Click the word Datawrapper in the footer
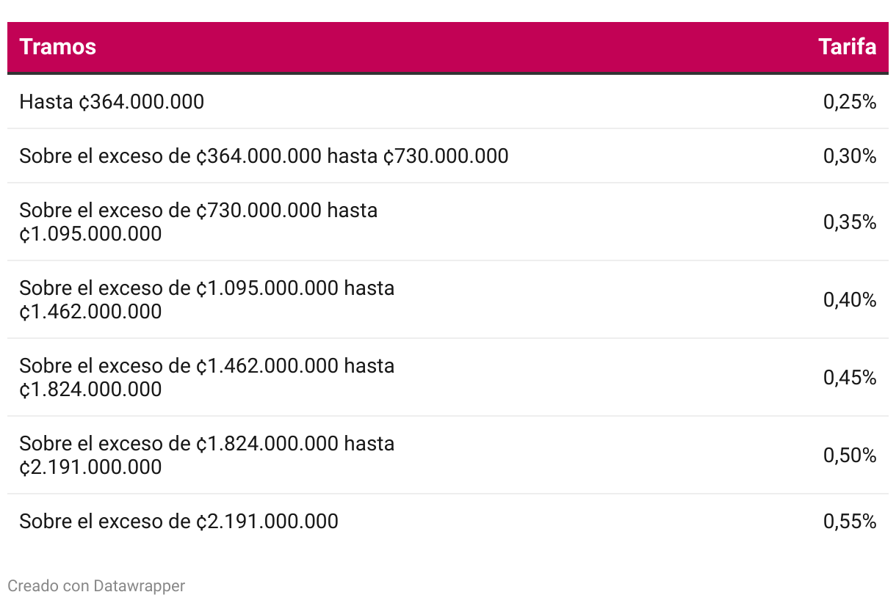 coord(140,585)
